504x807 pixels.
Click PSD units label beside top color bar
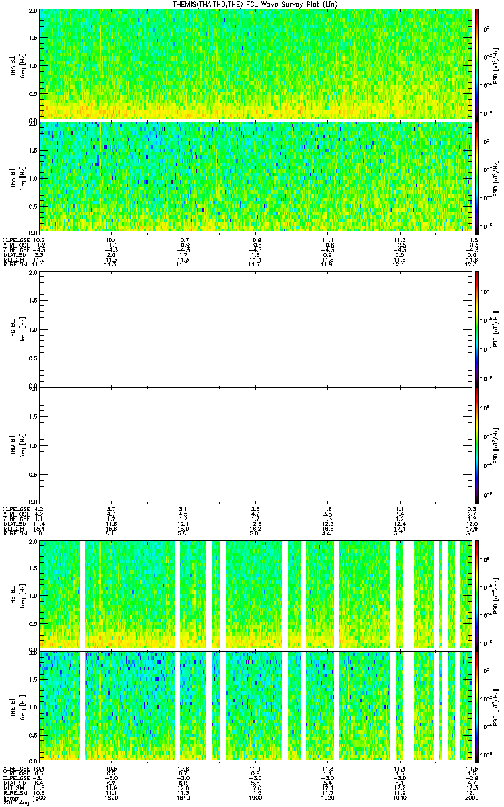click(x=495, y=65)
